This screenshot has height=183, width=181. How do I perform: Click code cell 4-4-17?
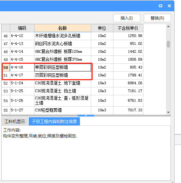(22, 75)
